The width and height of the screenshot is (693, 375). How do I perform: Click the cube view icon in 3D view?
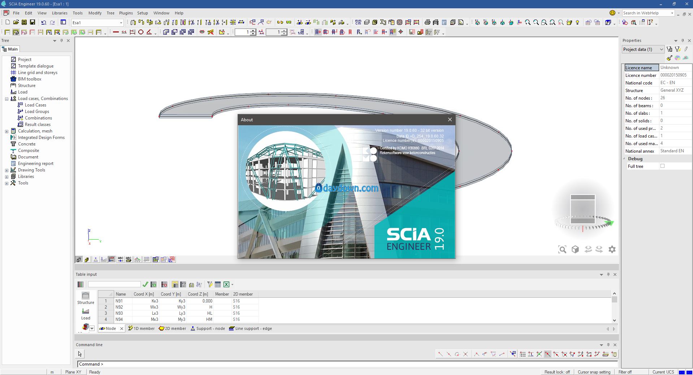pyautogui.click(x=575, y=249)
